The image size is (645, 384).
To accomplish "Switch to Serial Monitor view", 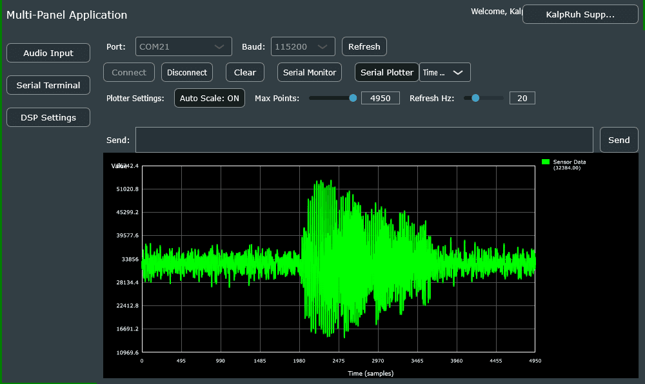I will 310,72.
